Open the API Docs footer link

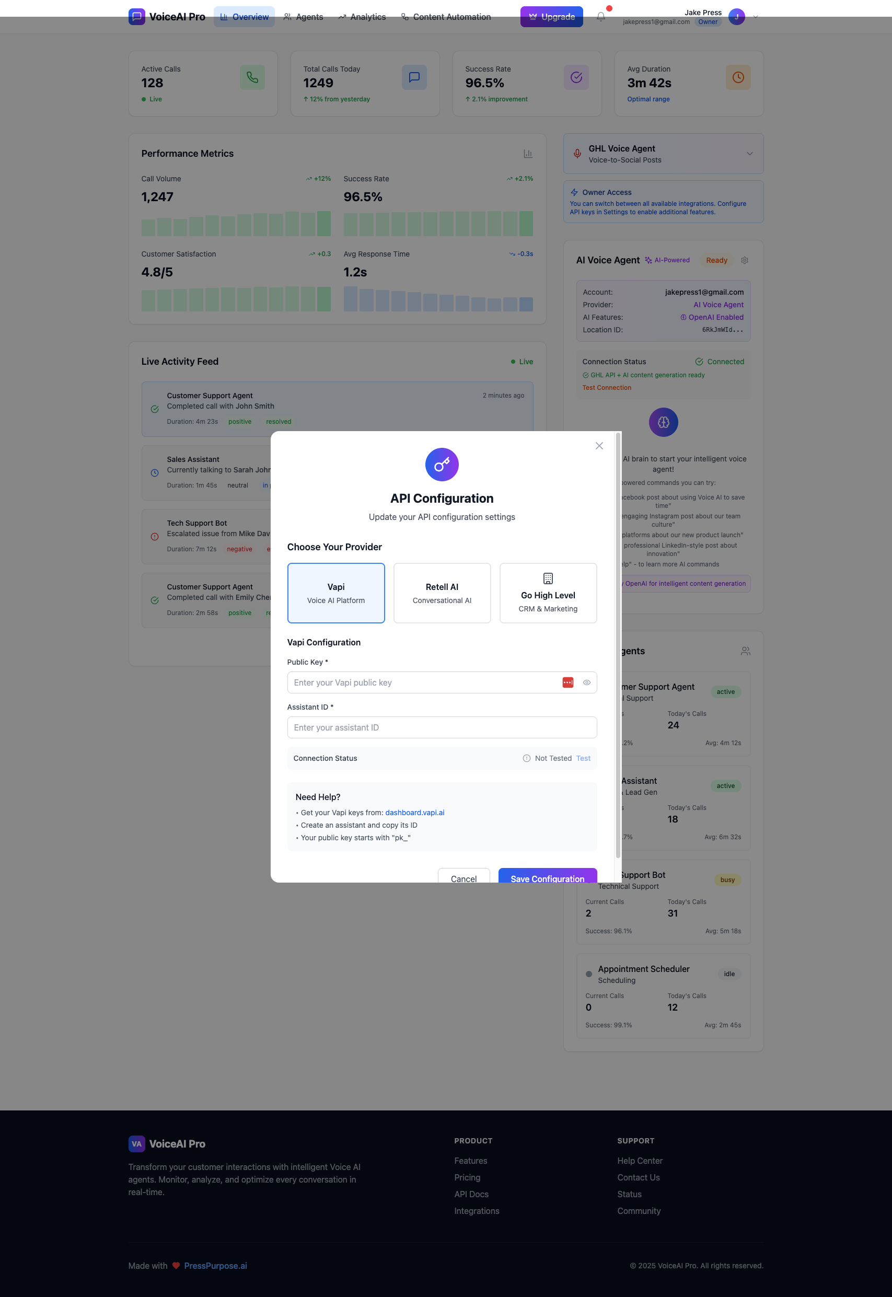(x=471, y=1194)
